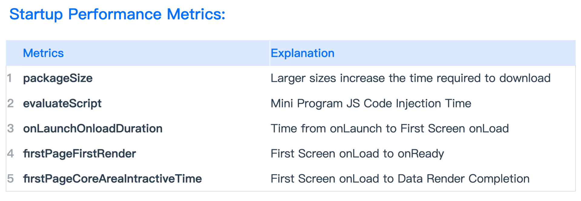Click row number 1
Screen dimensions: 581x201
click(x=10, y=78)
